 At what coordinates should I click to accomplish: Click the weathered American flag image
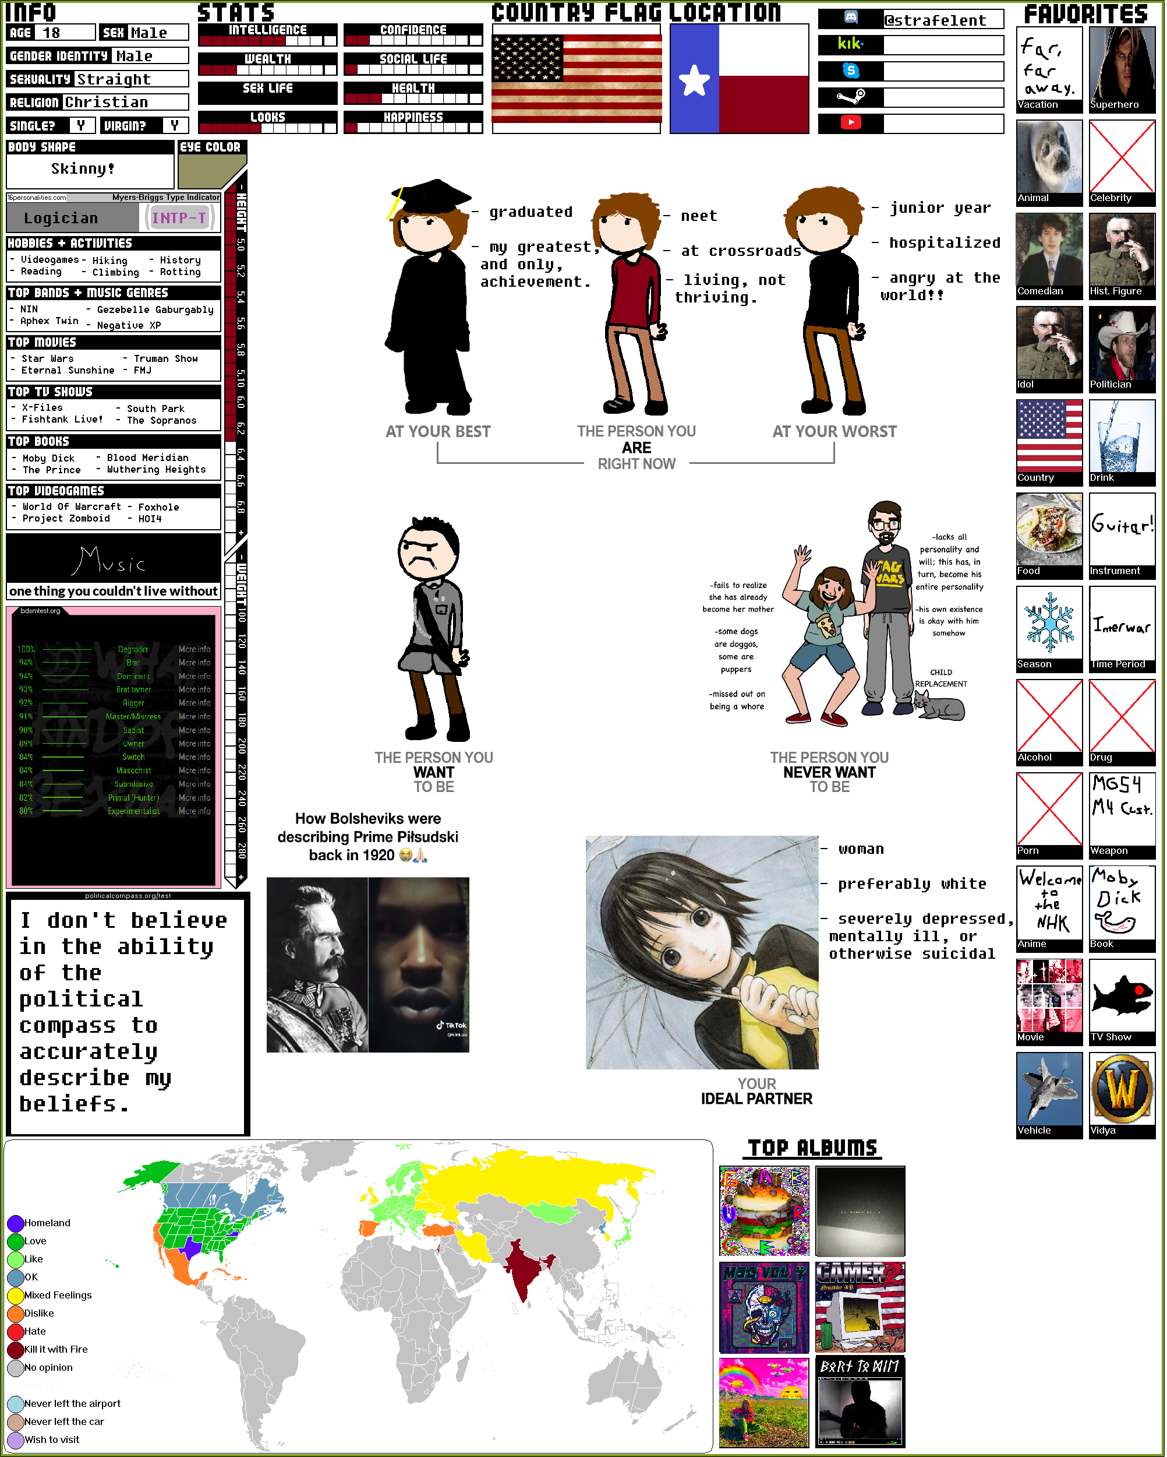point(577,79)
